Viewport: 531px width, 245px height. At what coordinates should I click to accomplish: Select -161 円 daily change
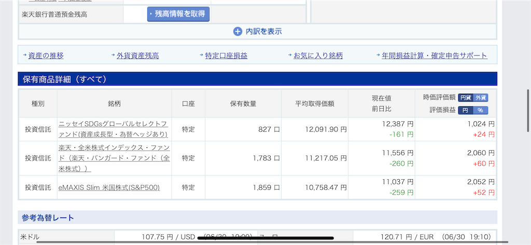click(401, 134)
